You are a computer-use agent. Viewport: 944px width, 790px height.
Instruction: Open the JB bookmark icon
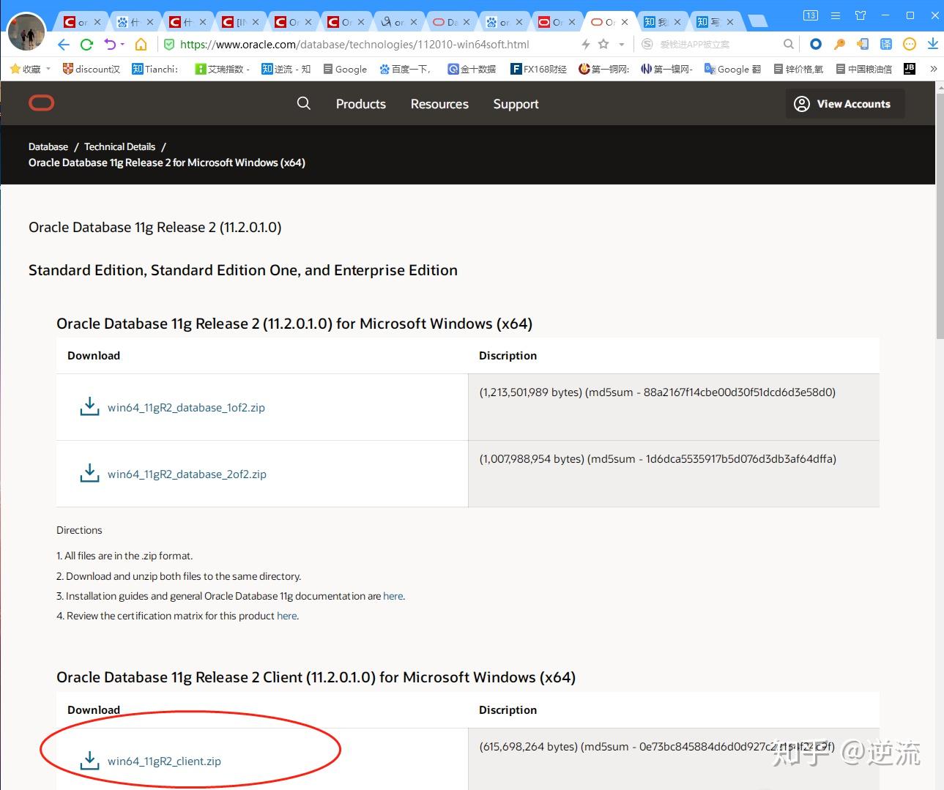[910, 69]
